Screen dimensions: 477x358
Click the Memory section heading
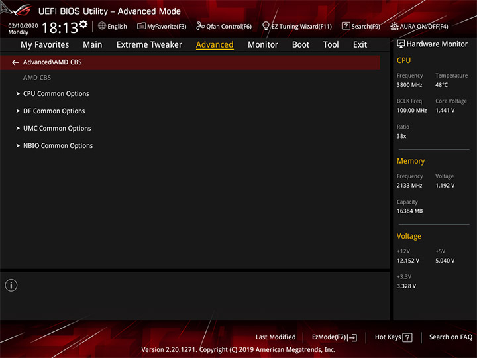[411, 161]
